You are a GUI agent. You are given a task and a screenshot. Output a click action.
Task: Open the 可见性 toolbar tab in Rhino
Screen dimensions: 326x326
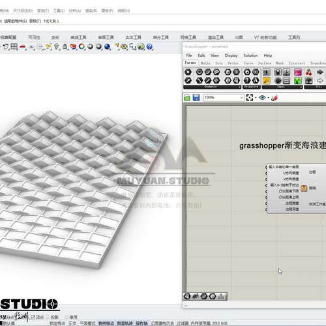pos(34,37)
